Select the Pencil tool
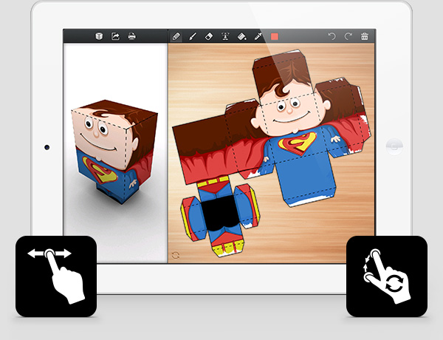 pos(176,35)
